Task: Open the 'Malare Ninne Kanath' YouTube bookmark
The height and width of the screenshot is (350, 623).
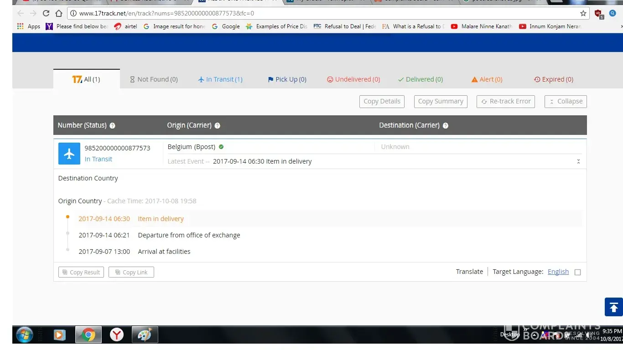Action: pyautogui.click(x=482, y=26)
